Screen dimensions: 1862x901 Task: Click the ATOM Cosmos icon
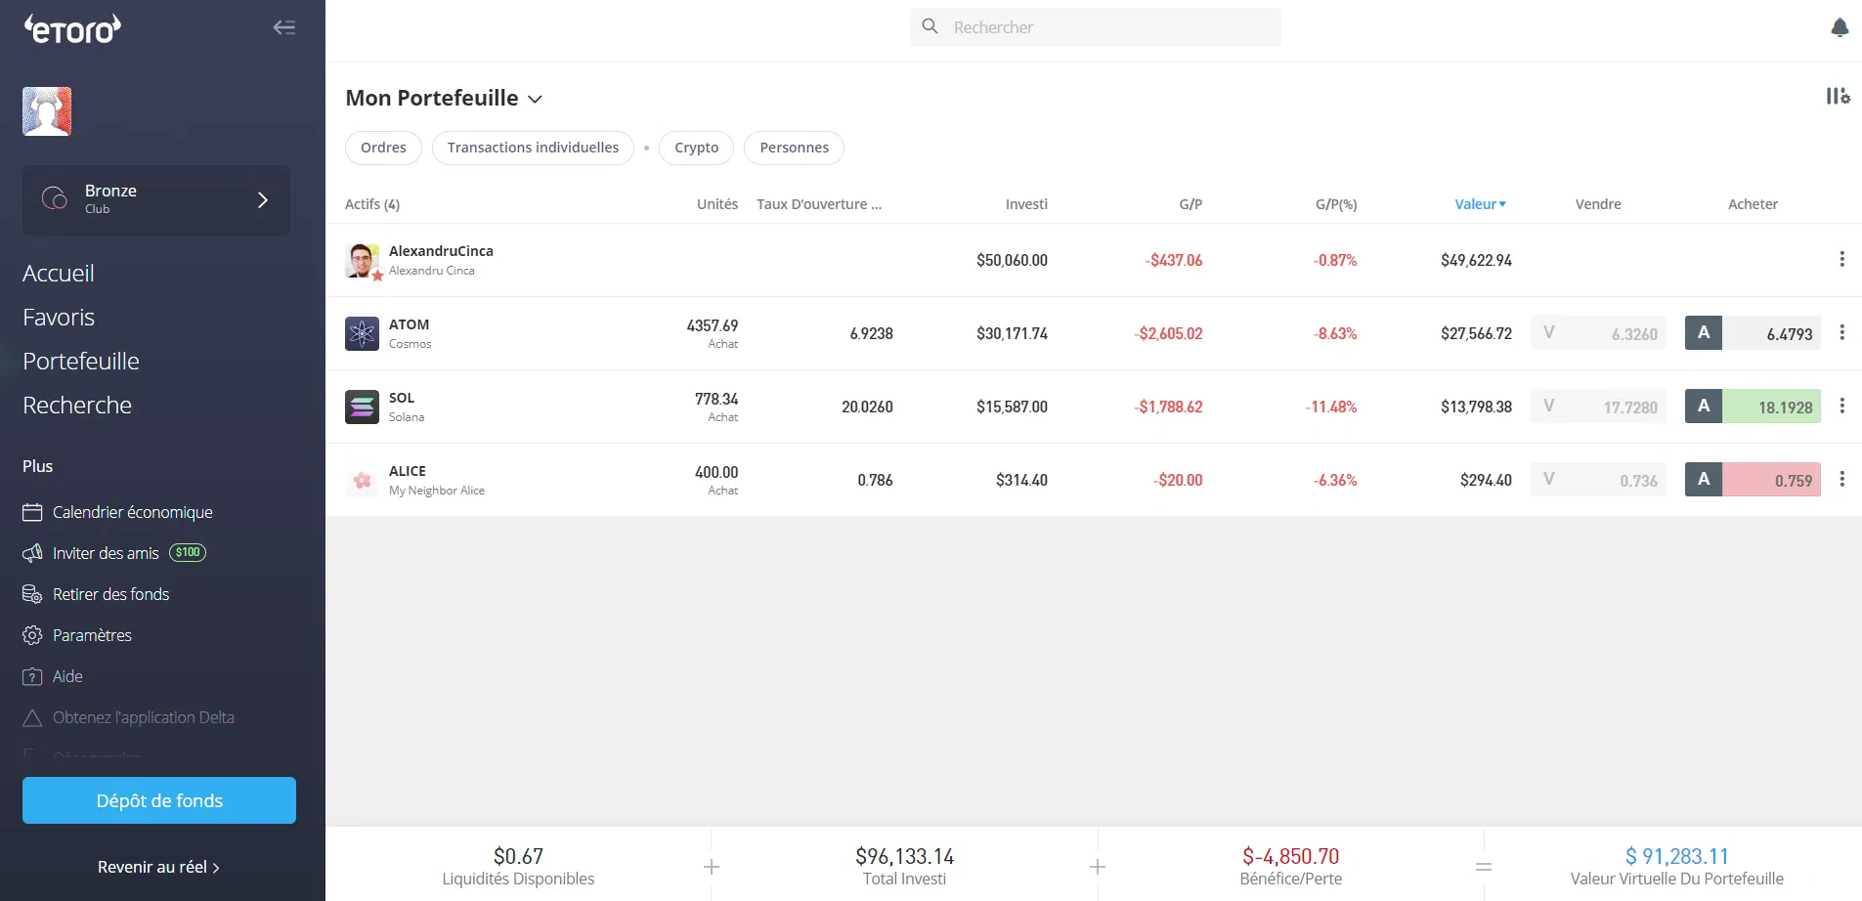[x=362, y=333]
